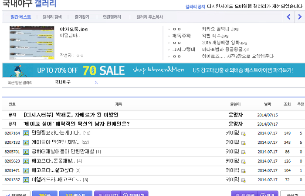The image size is (305, 196).
Task: Open the 카카오 철벽녀 .jpg best post
Action: 220,29
